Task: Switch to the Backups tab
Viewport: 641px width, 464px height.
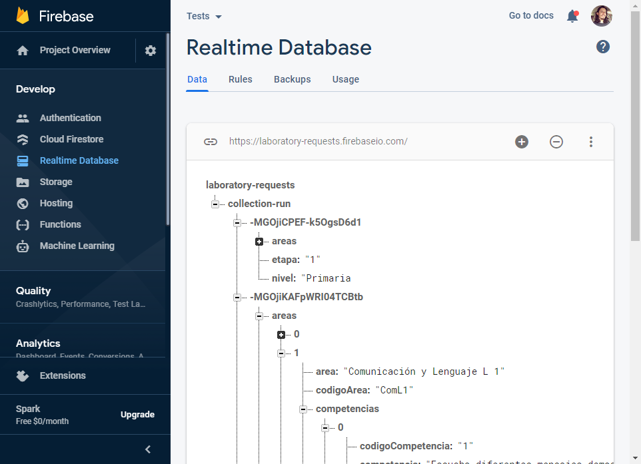Action: [293, 79]
